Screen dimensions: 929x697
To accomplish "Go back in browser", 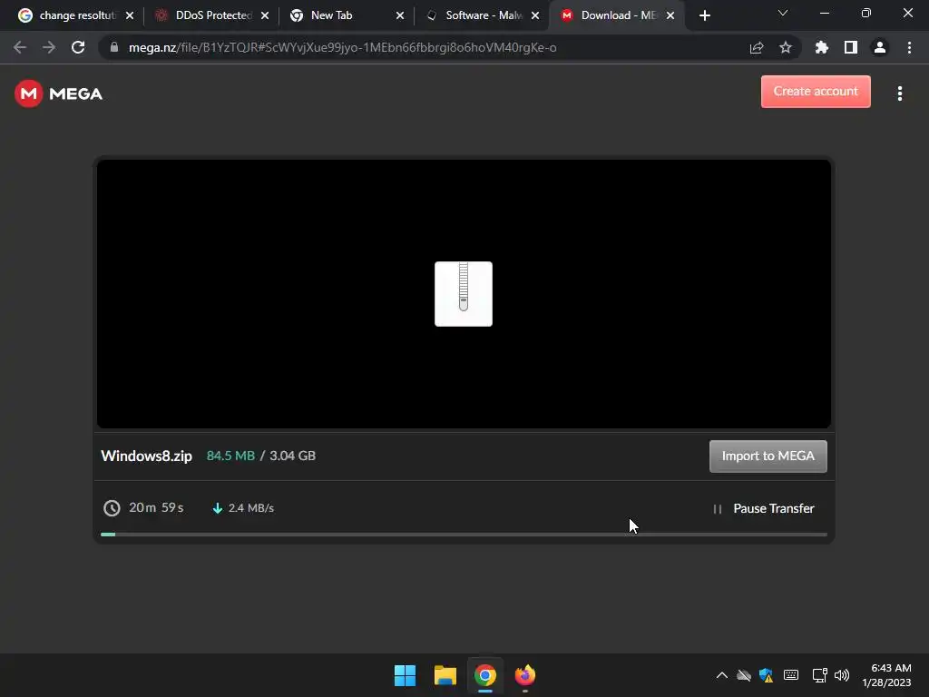I will coord(20,47).
